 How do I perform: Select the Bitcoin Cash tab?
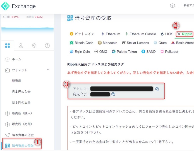pos(81,43)
